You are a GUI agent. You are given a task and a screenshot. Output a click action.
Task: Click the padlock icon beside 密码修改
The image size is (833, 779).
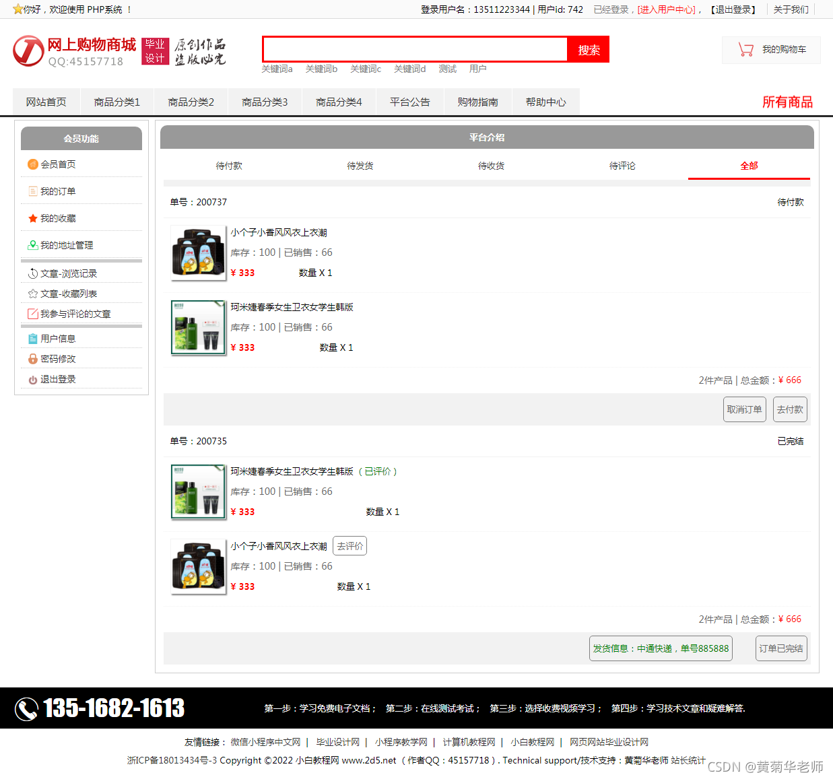(32, 358)
